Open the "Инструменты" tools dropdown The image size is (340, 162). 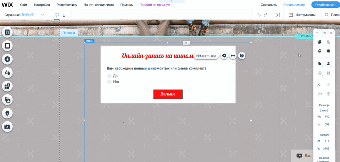(x=302, y=15)
